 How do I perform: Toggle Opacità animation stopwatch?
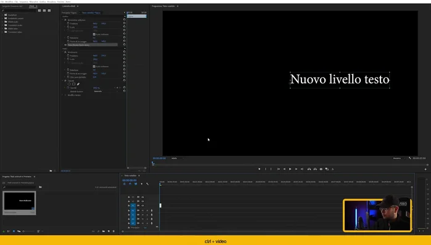pos(68,88)
